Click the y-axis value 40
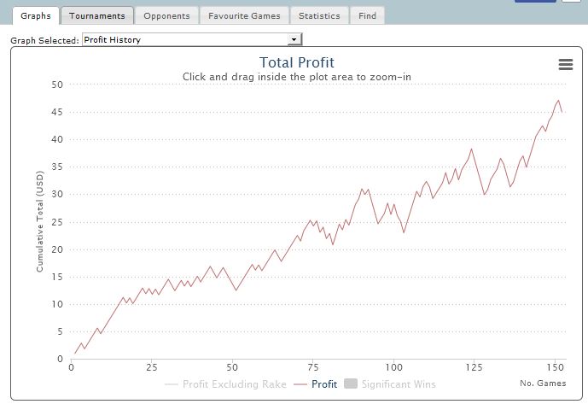This screenshot has height=404, width=588. 57,139
